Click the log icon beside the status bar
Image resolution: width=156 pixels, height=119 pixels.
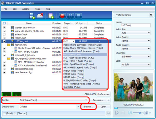click(108, 113)
